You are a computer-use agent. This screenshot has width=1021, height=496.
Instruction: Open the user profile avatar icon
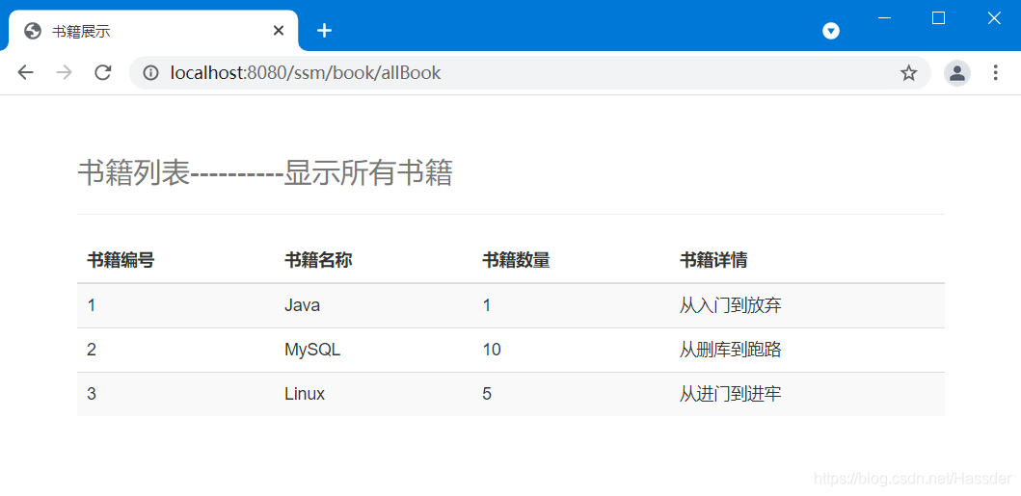[957, 73]
